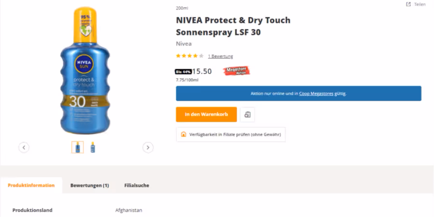
Task: Show the previous product image
Action: click(24, 148)
